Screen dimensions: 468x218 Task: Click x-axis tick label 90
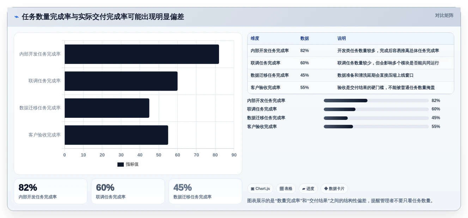234,155
